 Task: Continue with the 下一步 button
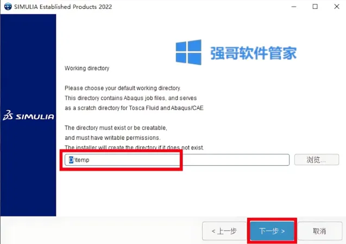click(x=272, y=231)
